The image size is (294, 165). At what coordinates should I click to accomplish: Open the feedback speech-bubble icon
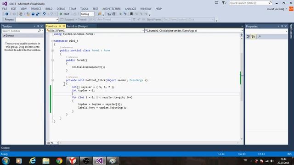[216, 3]
